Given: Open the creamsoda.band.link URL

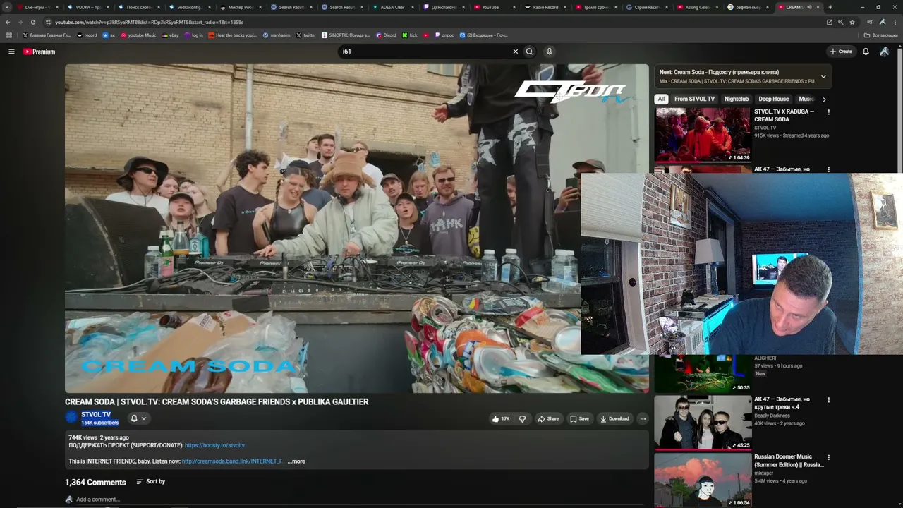Looking at the screenshot, I should click(x=232, y=461).
